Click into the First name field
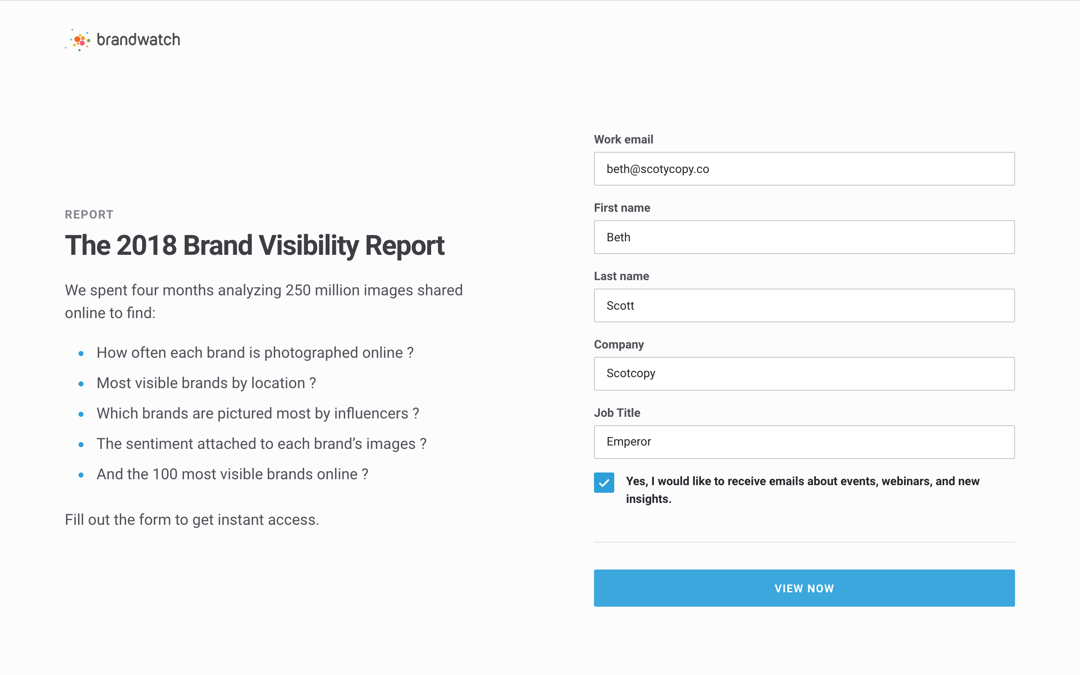 (804, 237)
